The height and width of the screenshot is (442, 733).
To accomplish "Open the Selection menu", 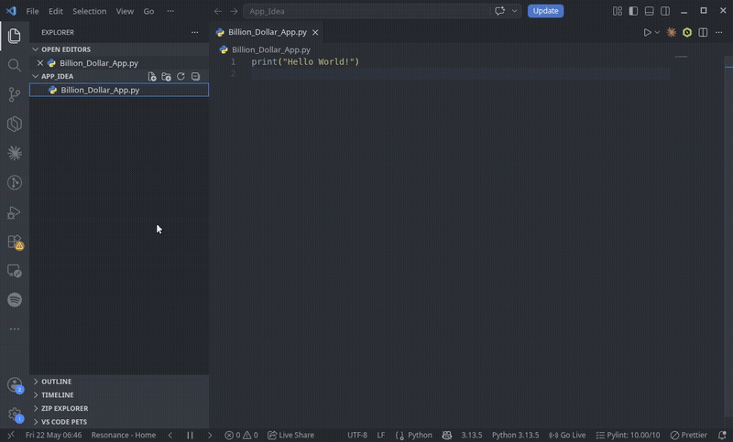I will (89, 11).
